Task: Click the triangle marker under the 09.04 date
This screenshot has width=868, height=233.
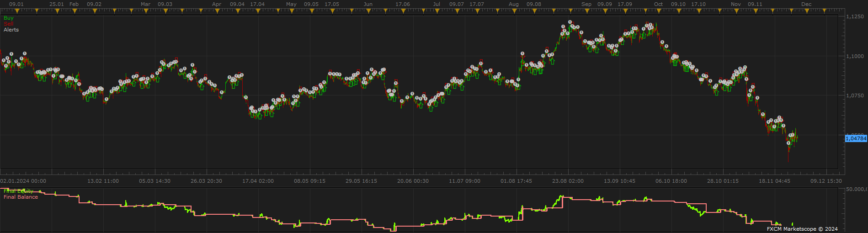Action: [x=238, y=11]
